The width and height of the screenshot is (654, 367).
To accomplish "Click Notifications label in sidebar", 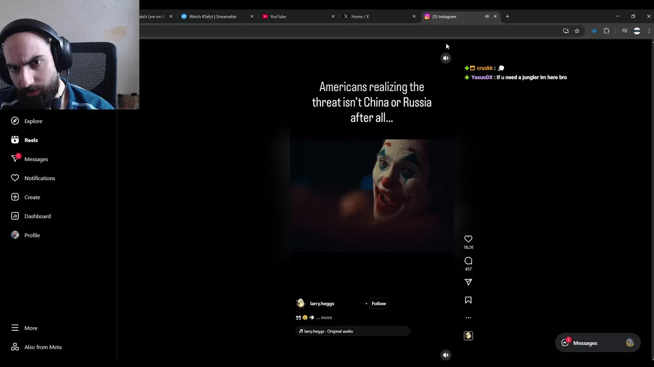I will [39, 178].
